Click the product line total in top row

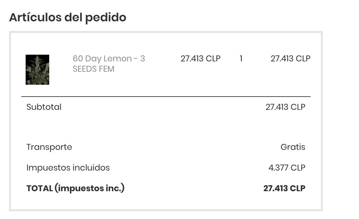pyautogui.click(x=290, y=59)
